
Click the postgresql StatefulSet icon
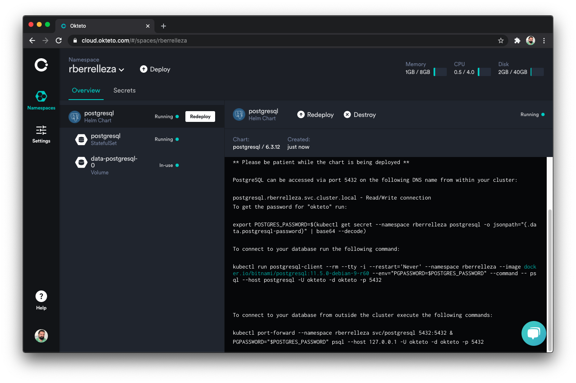(x=81, y=140)
